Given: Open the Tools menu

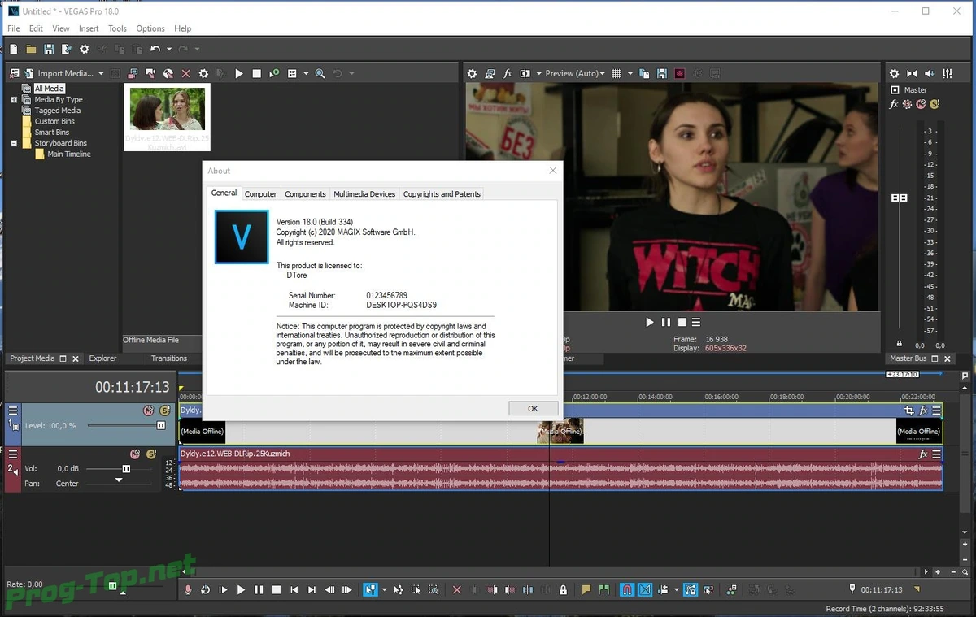Looking at the screenshot, I should [117, 28].
